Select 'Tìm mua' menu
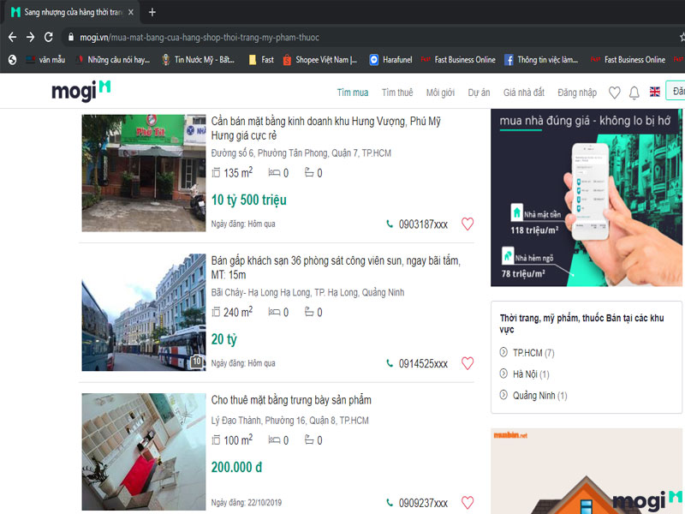This screenshot has height=514, width=685. coord(353,93)
